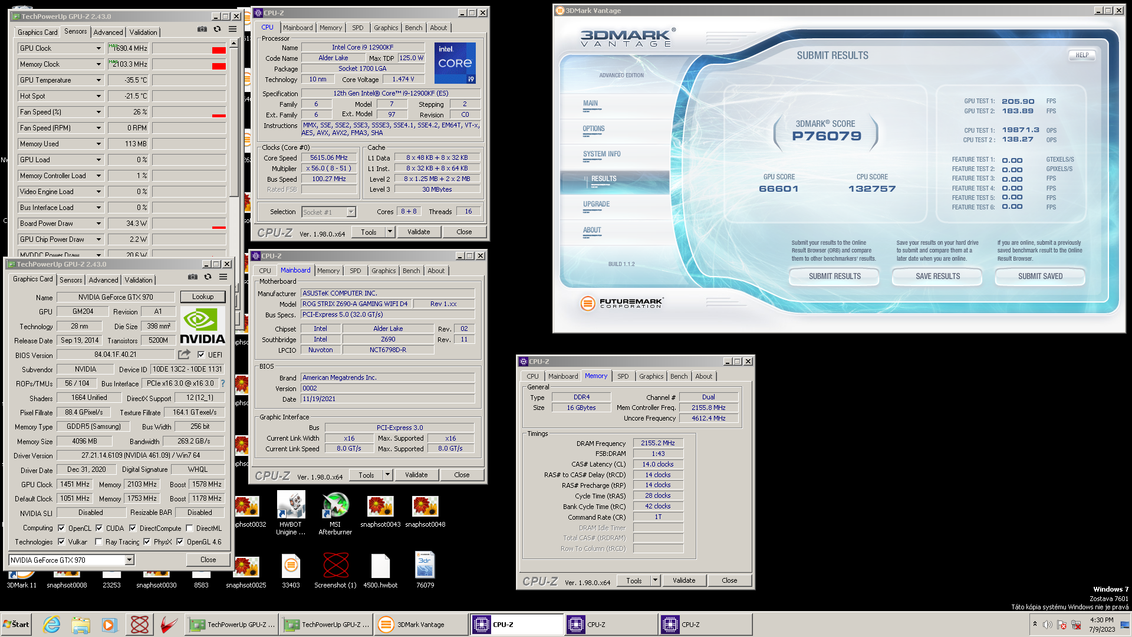Open Windows Media Player taskbar icon
The width and height of the screenshot is (1132, 637).
110,625
